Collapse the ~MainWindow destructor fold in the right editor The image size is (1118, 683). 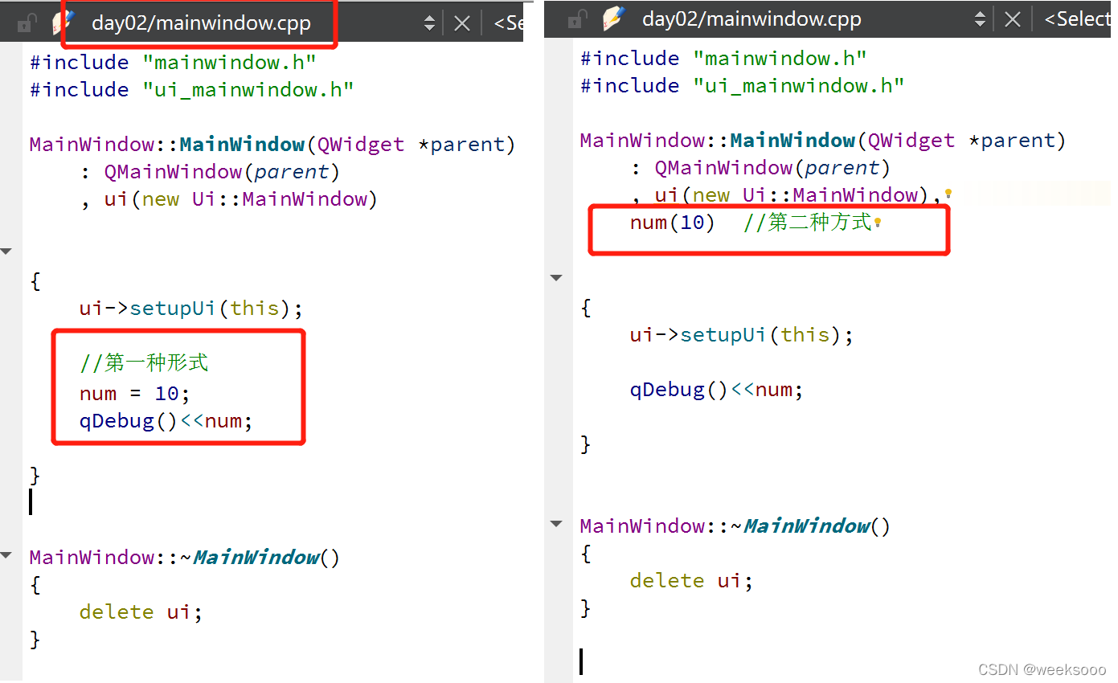pos(556,524)
